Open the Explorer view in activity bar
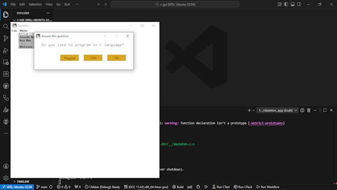The height and width of the screenshot is (190, 337). pos(6,15)
